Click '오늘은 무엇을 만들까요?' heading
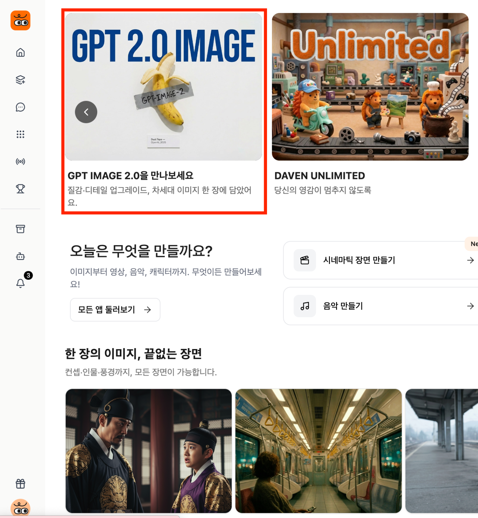Viewport: 478px width, 518px height. [141, 251]
